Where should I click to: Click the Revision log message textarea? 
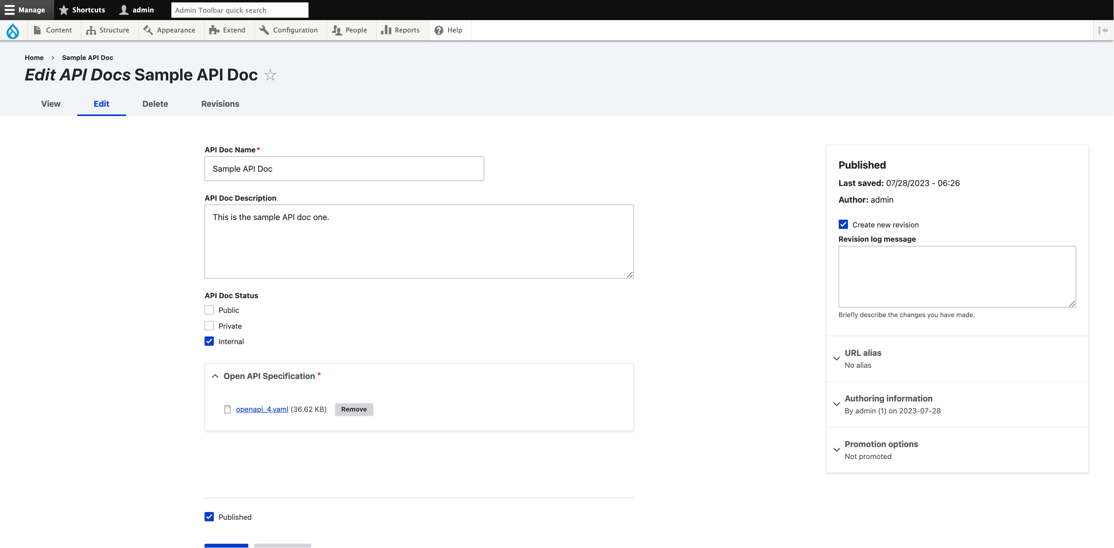pyautogui.click(x=957, y=277)
